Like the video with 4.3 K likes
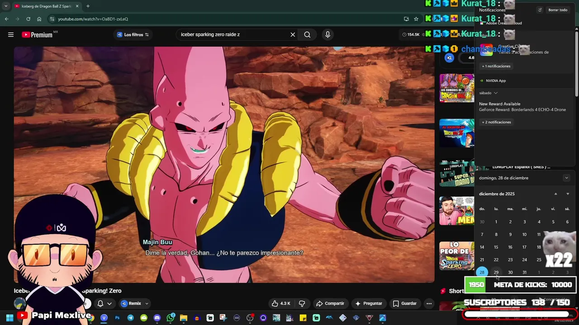The image size is (579, 325). [x=280, y=303]
